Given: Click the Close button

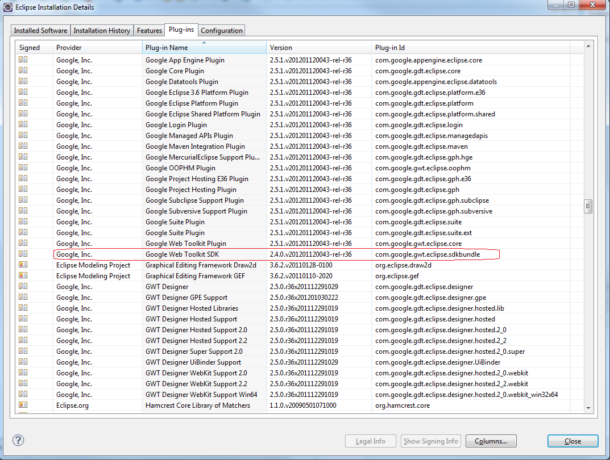Looking at the screenshot, I should 572,441.
